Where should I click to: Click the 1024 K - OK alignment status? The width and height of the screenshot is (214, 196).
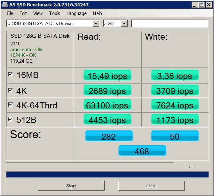click(x=23, y=55)
